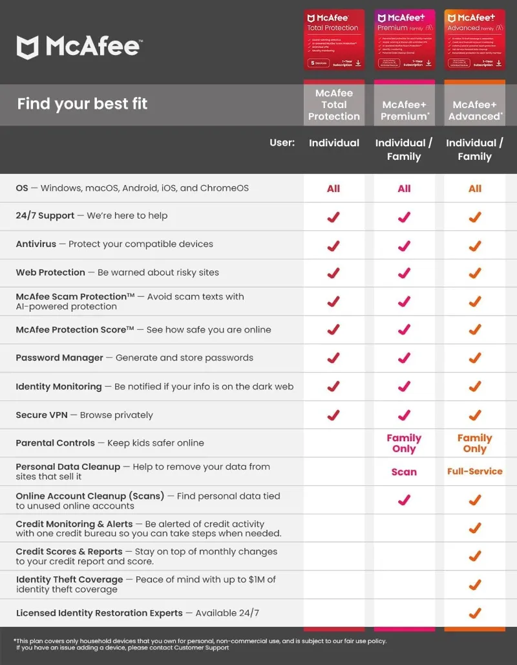Viewport: 517px width, 665px height.
Task: Click the Find your best fit heading
Action: point(82,104)
